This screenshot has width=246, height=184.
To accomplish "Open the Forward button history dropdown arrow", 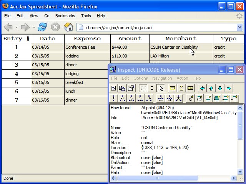I will point(34,27).
